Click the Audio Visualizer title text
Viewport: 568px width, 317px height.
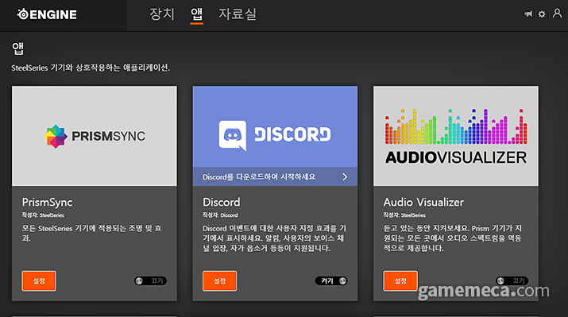pos(423,202)
